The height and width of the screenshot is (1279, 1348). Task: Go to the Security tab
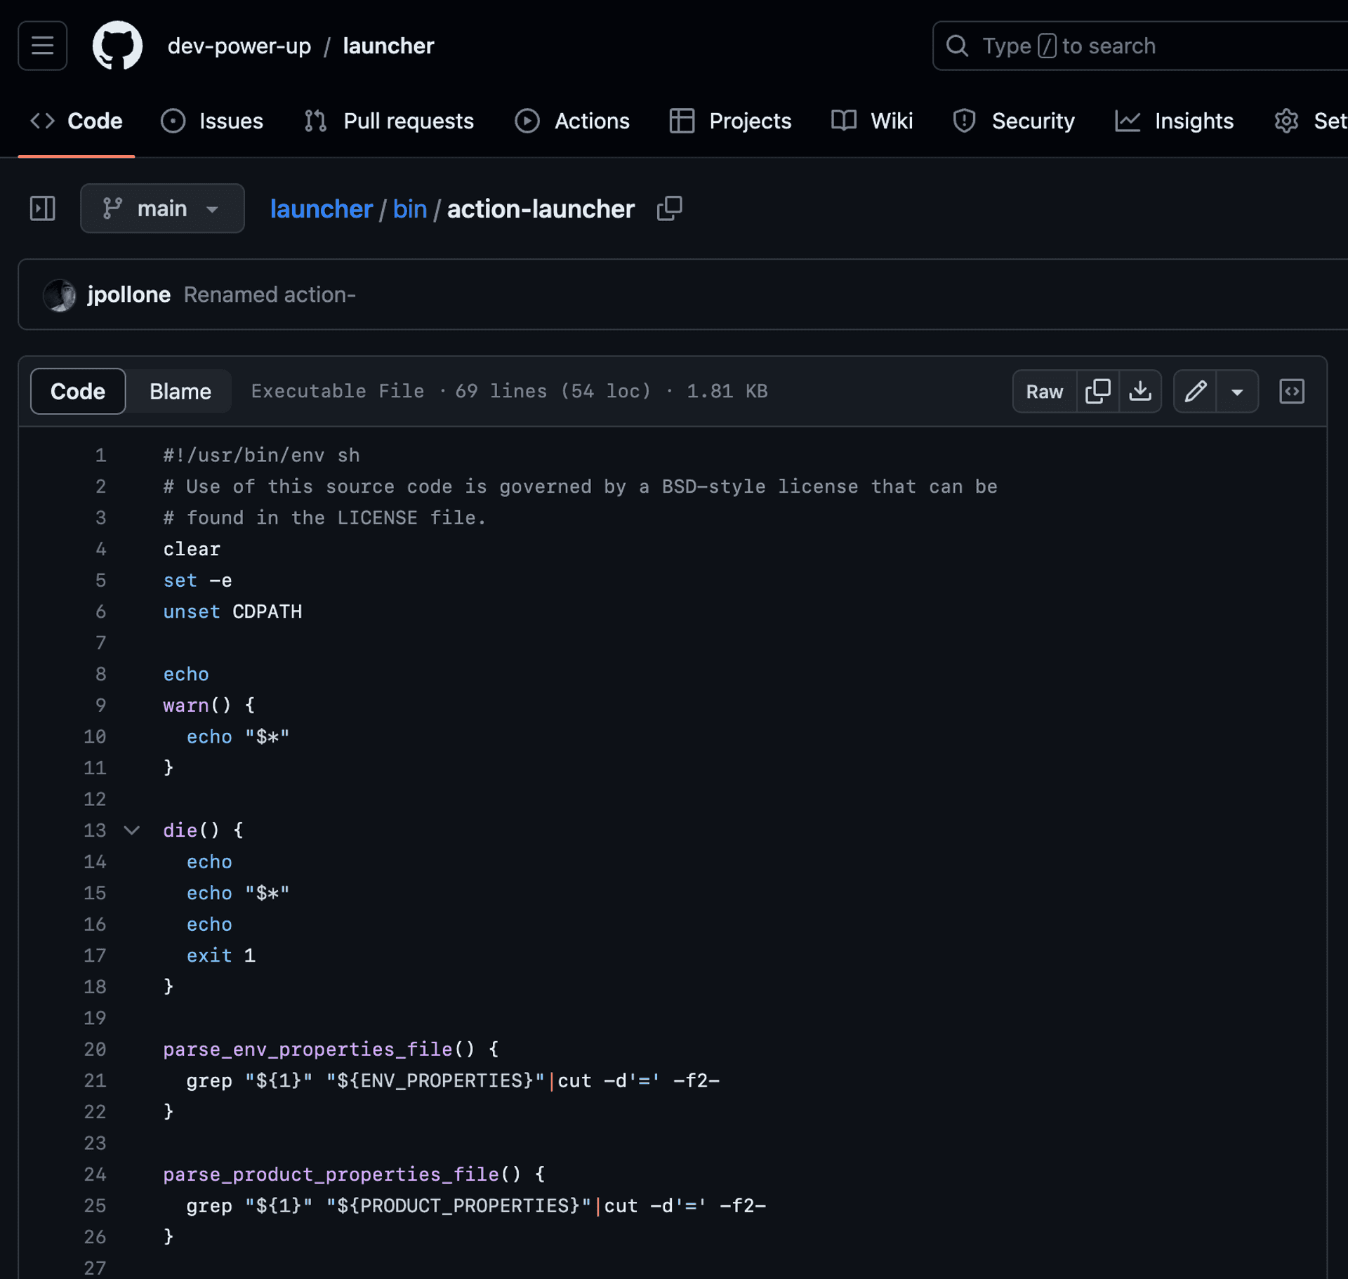pyautogui.click(x=1013, y=121)
